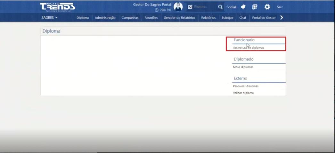Open the Administração menu
The image size is (335, 153).
click(105, 18)
